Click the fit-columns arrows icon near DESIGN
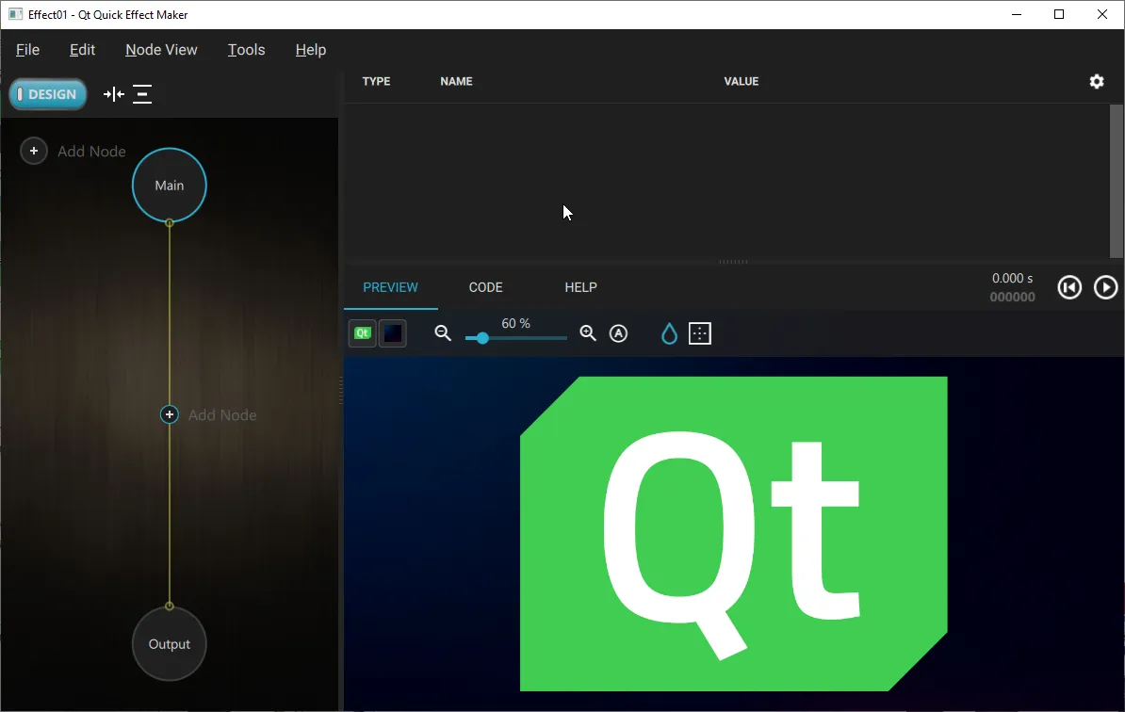The image size is (1125, 712). click(x=113, y=94)
